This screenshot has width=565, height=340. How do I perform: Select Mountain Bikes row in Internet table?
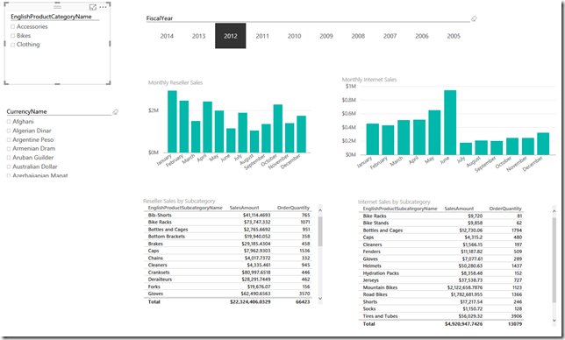point(442,287)
